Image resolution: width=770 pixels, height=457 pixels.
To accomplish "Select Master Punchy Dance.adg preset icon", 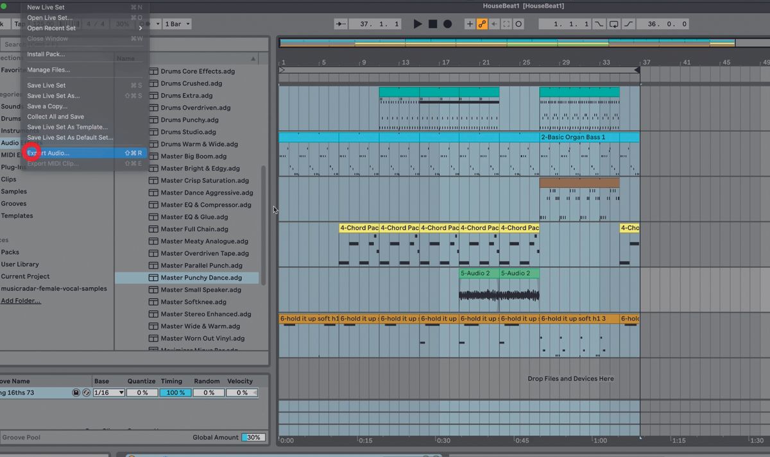I will click(x=153, y=278).
